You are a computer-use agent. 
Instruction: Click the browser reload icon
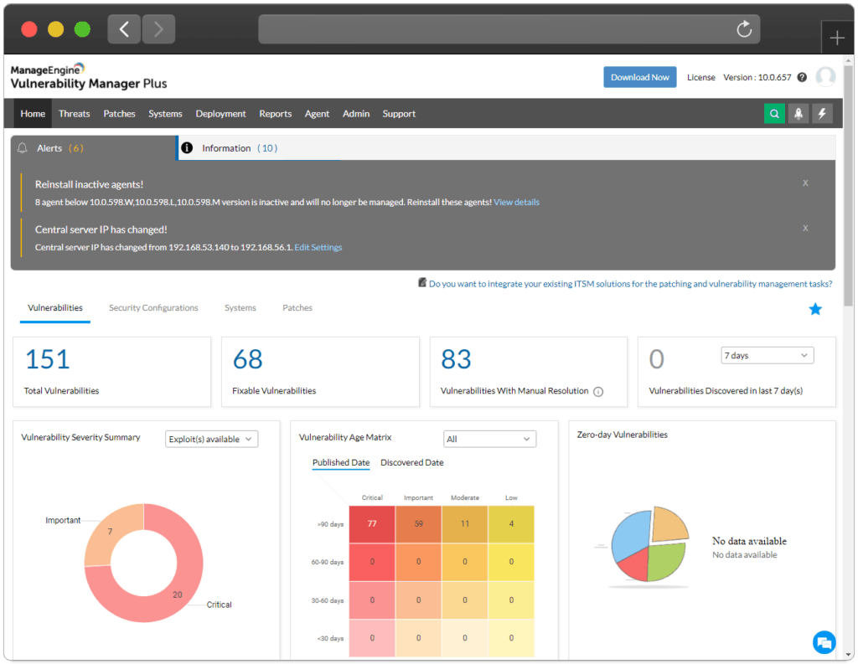click(x=744, y=29)
